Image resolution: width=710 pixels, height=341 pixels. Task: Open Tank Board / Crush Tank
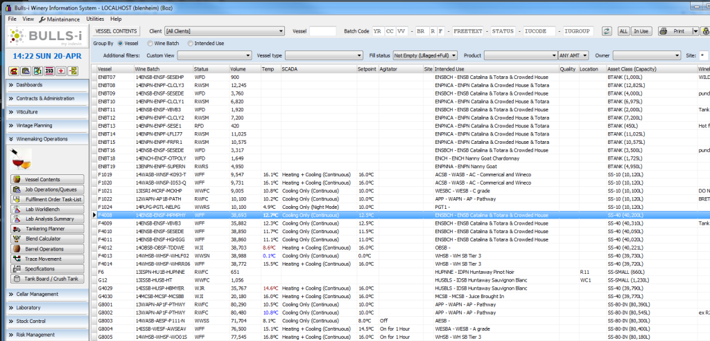(47, 279)
